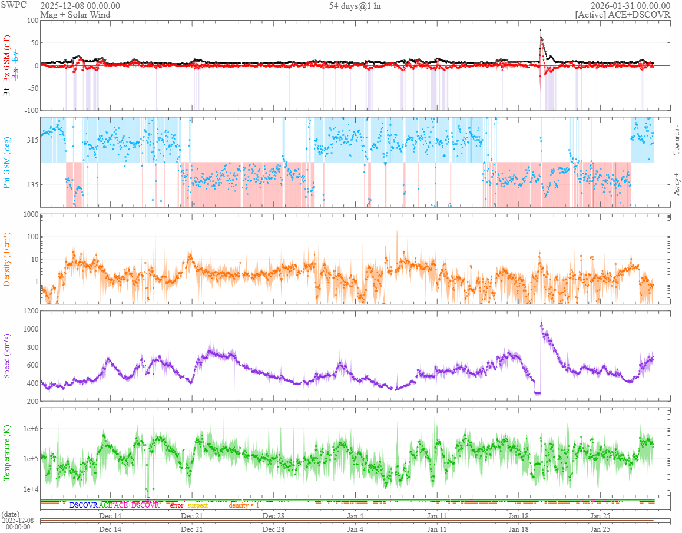Select the red error legend entry

[176, 505]
